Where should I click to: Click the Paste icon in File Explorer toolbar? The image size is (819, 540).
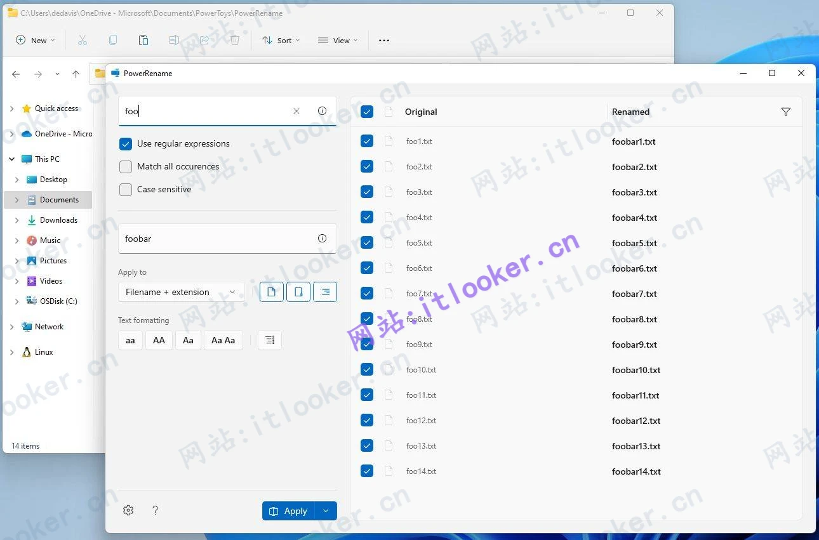(x=143, y=40)
